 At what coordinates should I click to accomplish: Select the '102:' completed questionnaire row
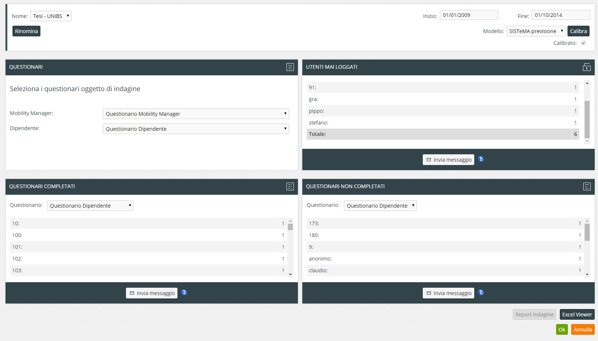148,259
